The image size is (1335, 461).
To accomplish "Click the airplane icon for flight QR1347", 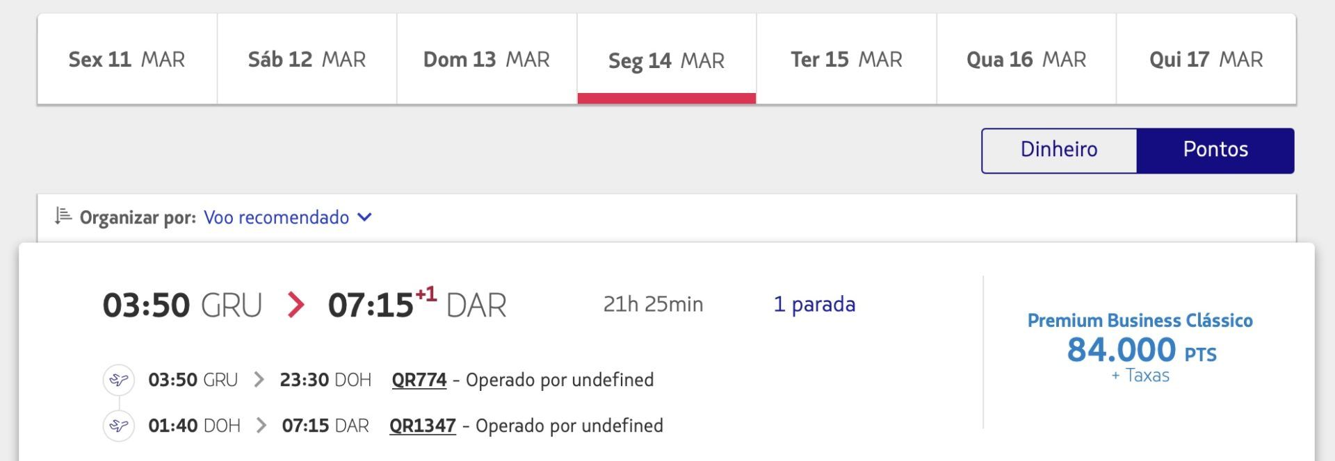I will point(119,425).
